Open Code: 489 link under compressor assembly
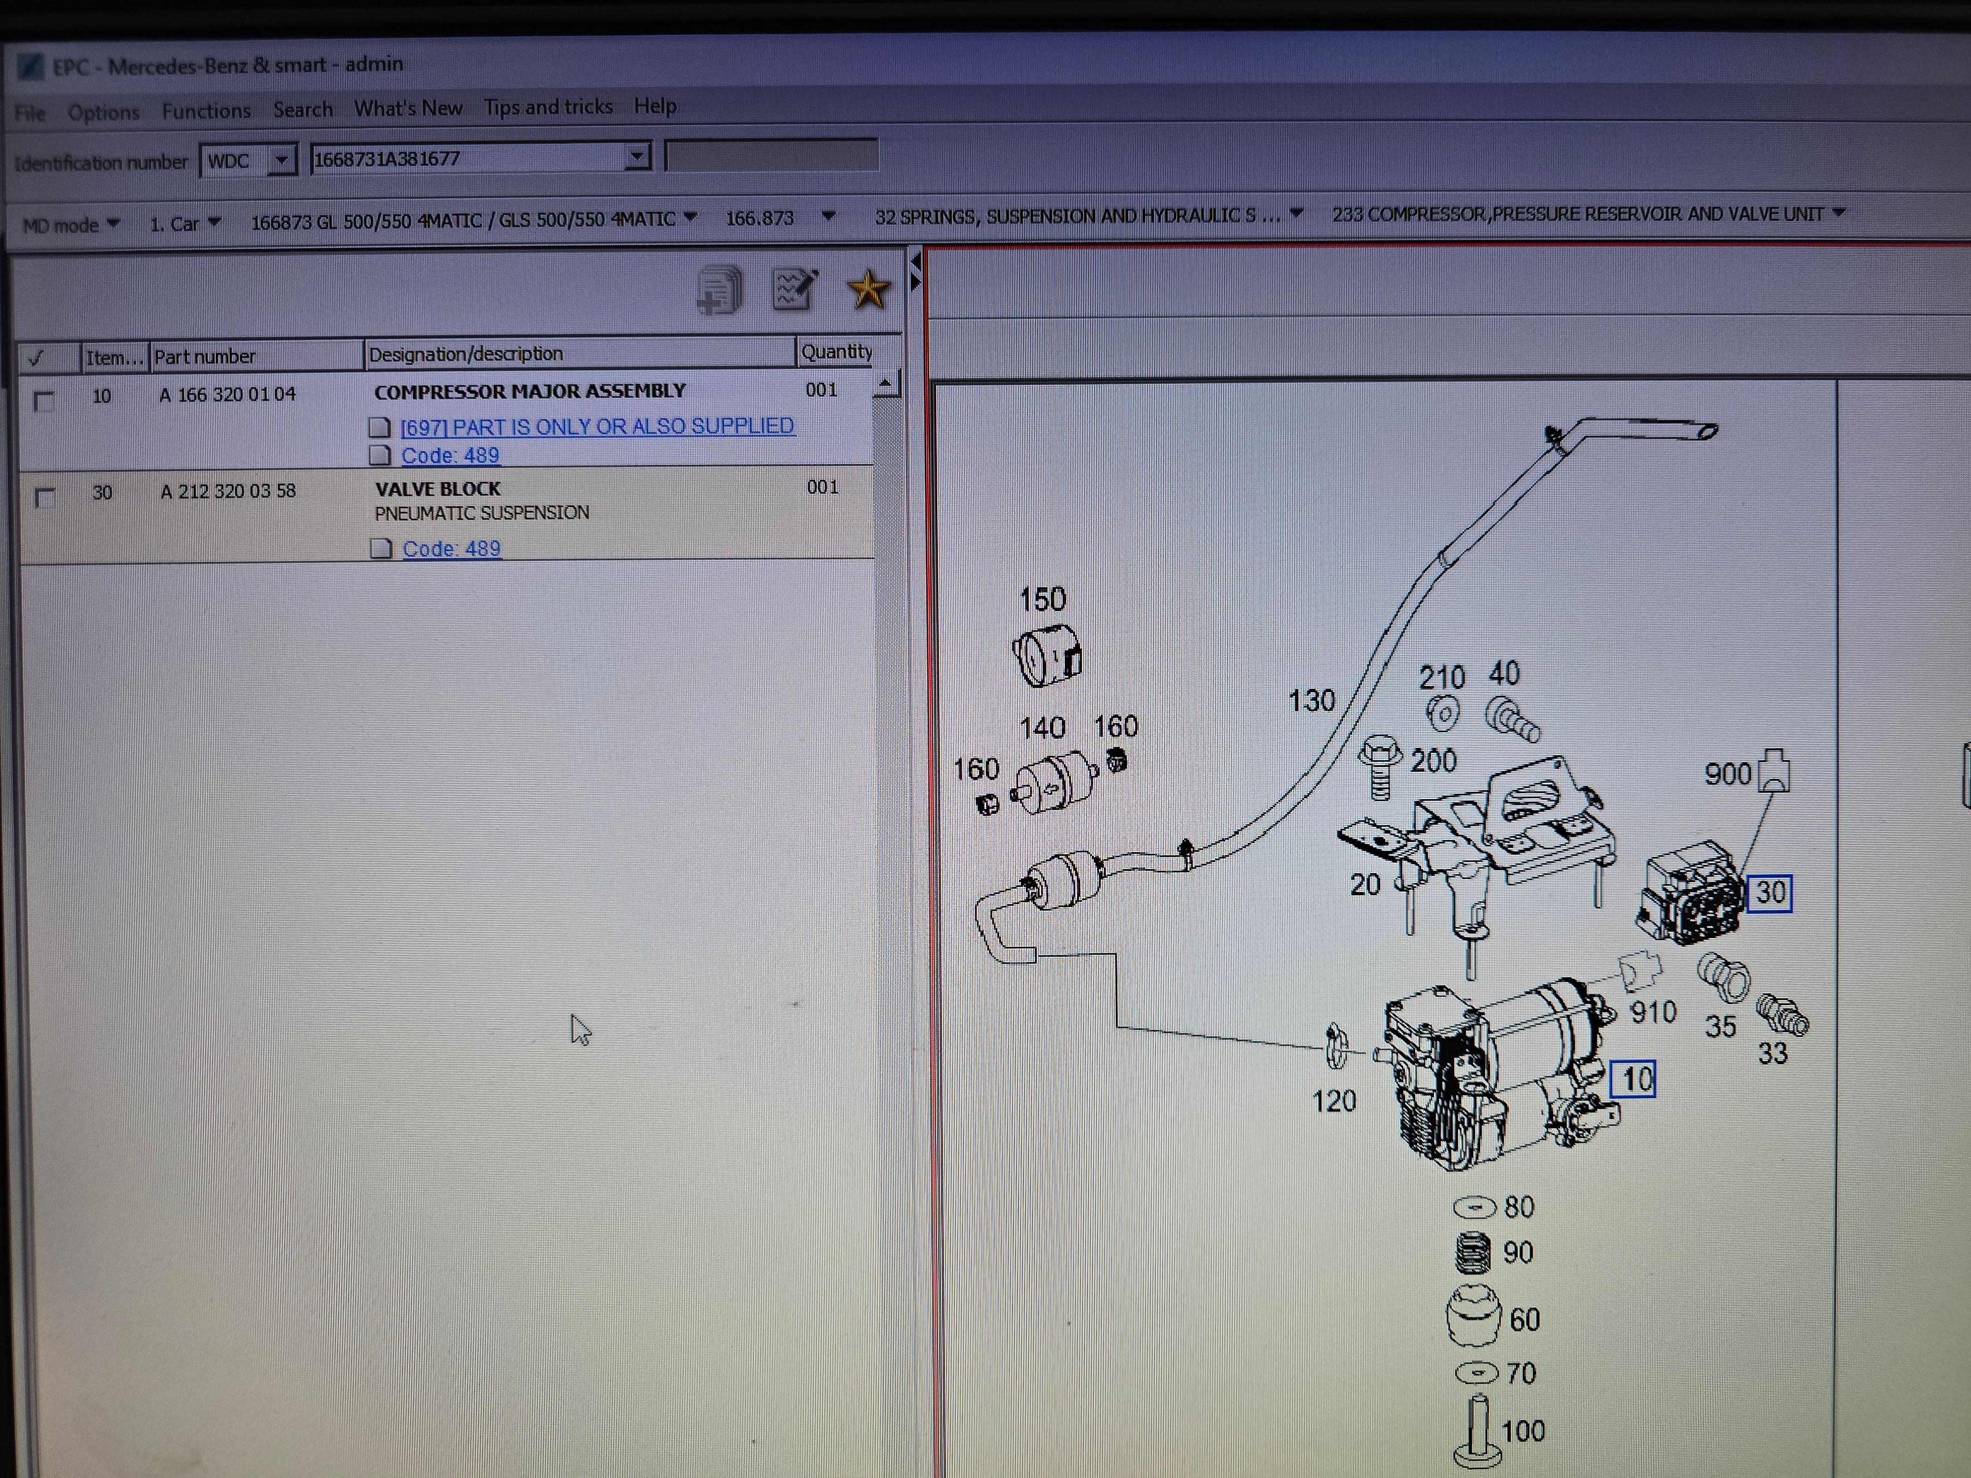Viewport: 1971px width, 1478px height. click(x=450, y=455)
